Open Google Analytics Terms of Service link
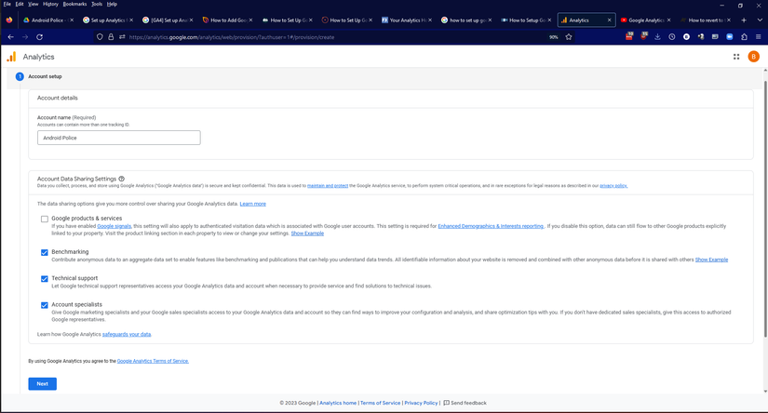The image size is (768, 413). (153, 361)
